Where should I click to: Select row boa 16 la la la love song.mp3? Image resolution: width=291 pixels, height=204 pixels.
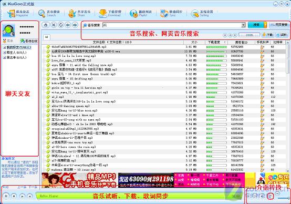coord(163,56)
